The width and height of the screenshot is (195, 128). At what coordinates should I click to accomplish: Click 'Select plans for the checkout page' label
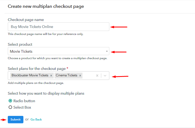(x=37, y=69)
